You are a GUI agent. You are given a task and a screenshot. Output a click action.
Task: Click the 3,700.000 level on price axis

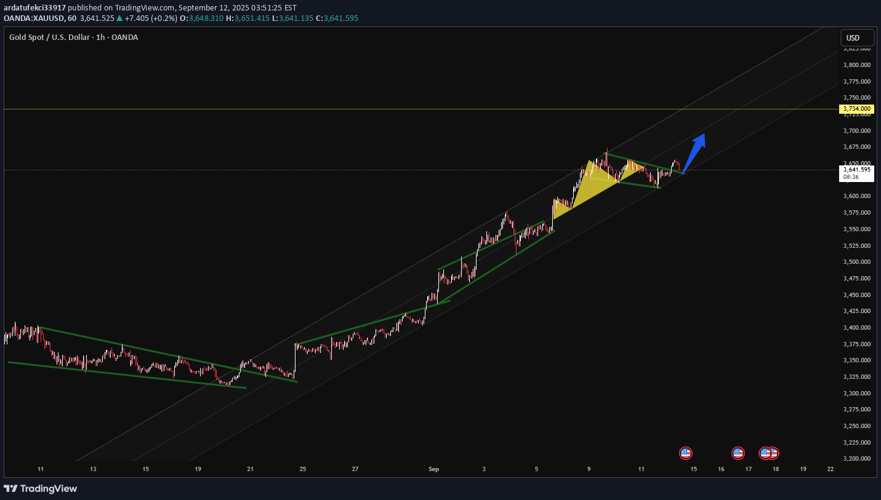coord(856,130)
